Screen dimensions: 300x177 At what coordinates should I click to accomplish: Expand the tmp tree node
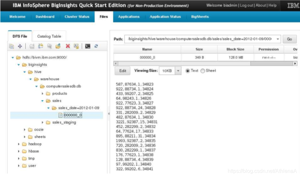(18, 159)
